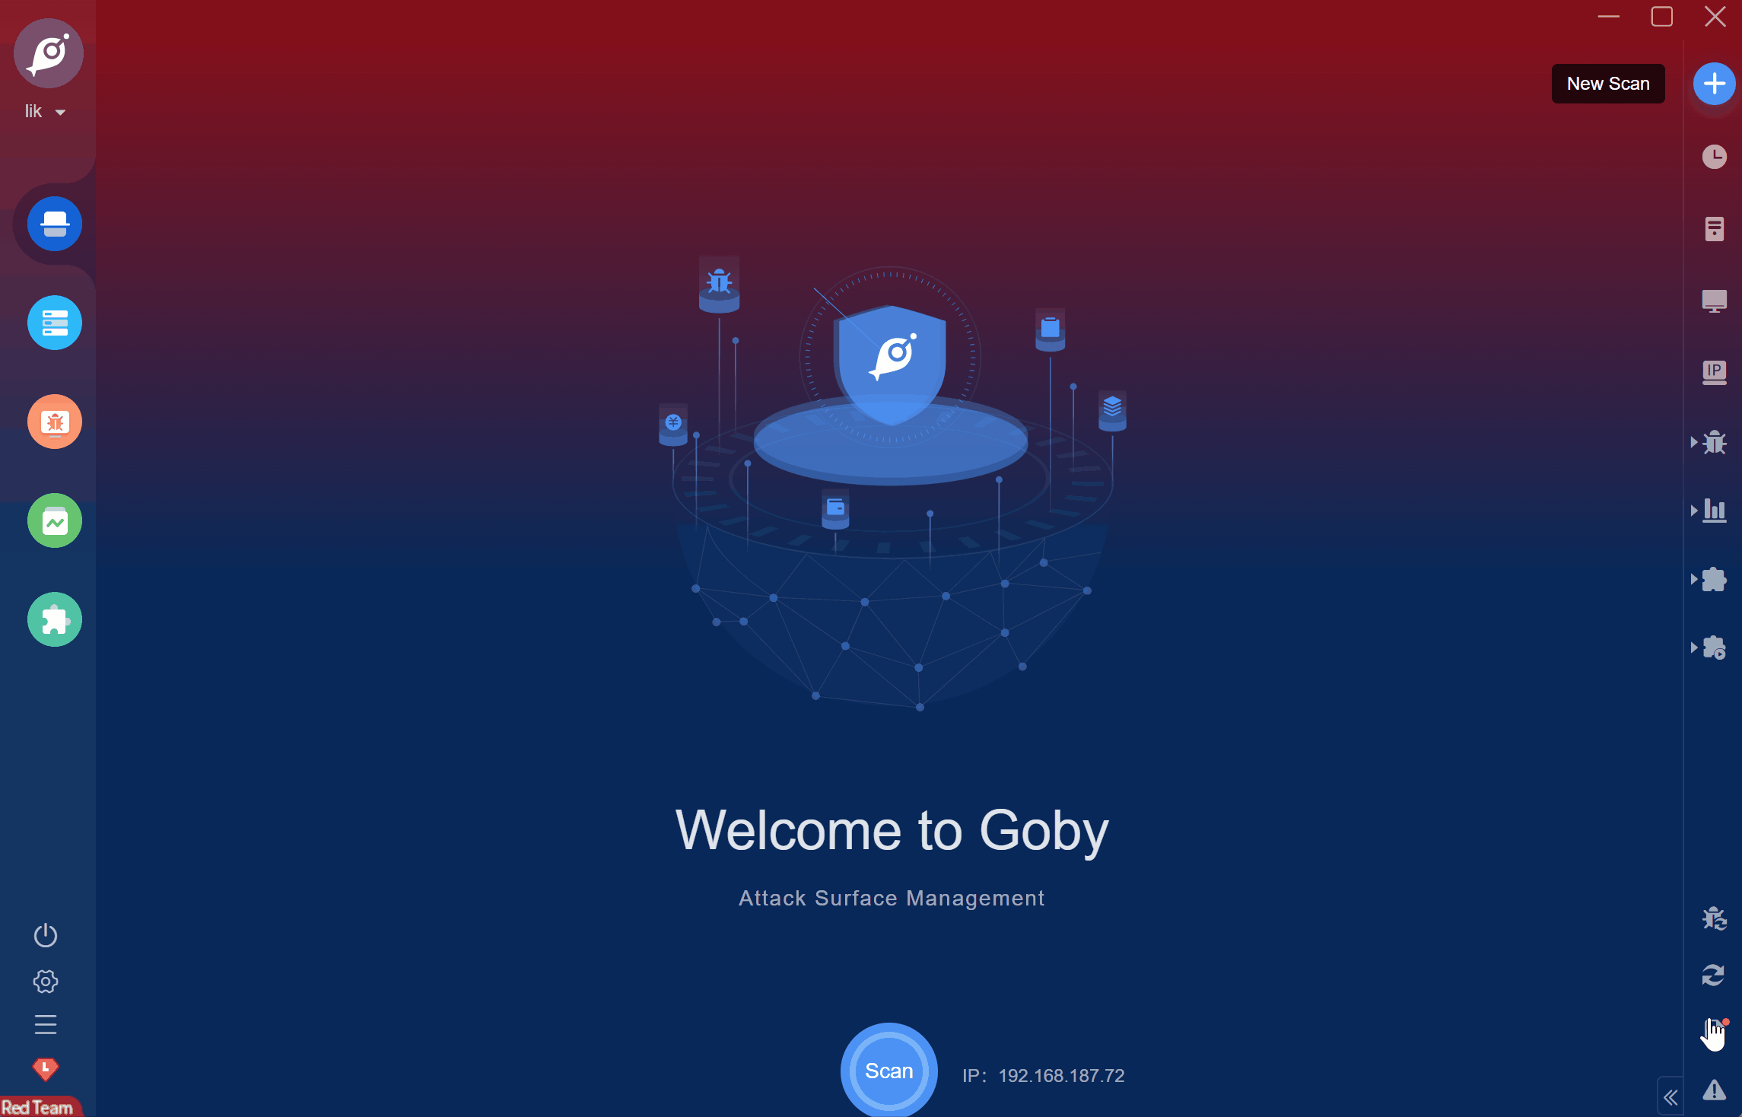This screenshot has width=1742, height=1117.
Task: Toggle the refresh/sync icon on right panel
Action: point(1714,975)
